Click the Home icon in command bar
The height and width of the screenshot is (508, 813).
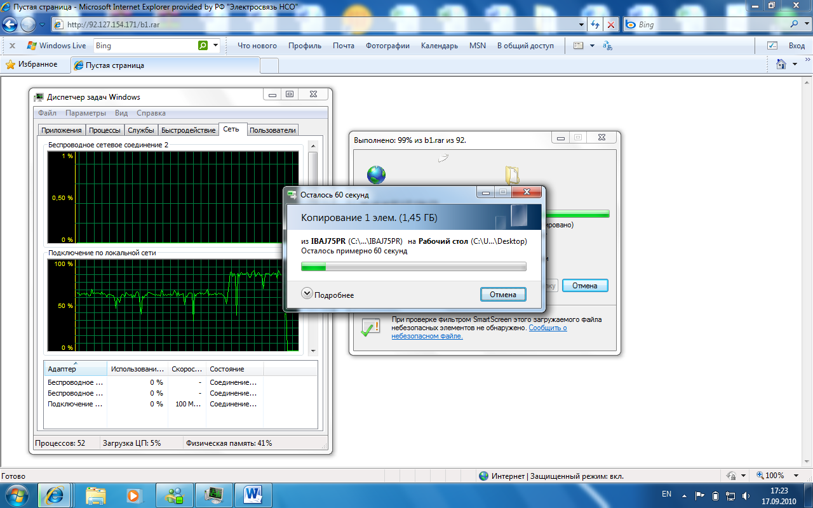coord(781,64)
